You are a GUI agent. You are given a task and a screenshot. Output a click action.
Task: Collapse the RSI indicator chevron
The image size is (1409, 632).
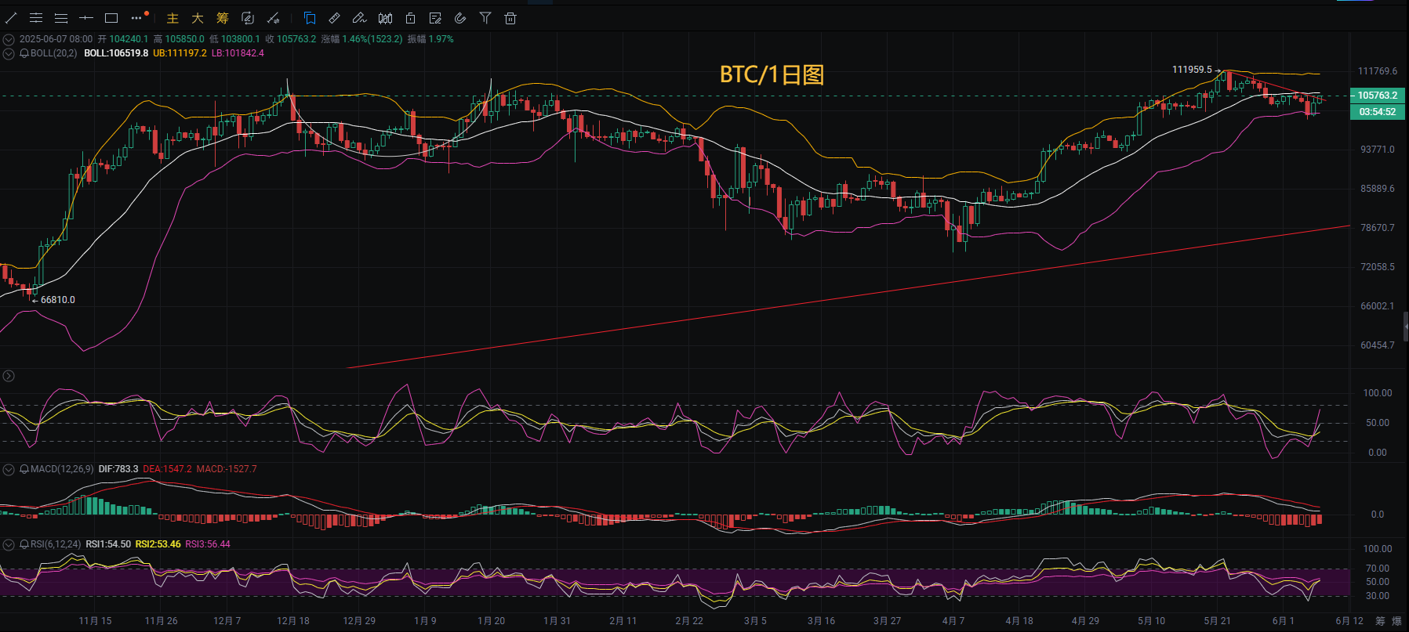9,544
